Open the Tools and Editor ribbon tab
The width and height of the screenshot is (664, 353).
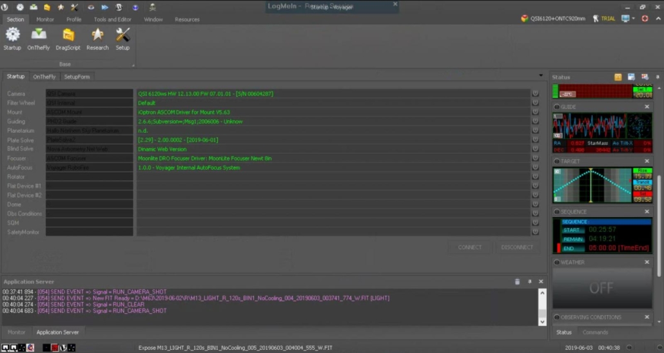(x=113, y=19)
